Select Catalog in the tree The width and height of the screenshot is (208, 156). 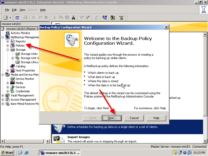[x=21, y=66]
